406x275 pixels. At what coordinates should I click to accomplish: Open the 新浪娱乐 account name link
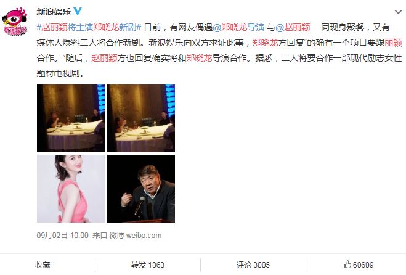tap(54, 12)
